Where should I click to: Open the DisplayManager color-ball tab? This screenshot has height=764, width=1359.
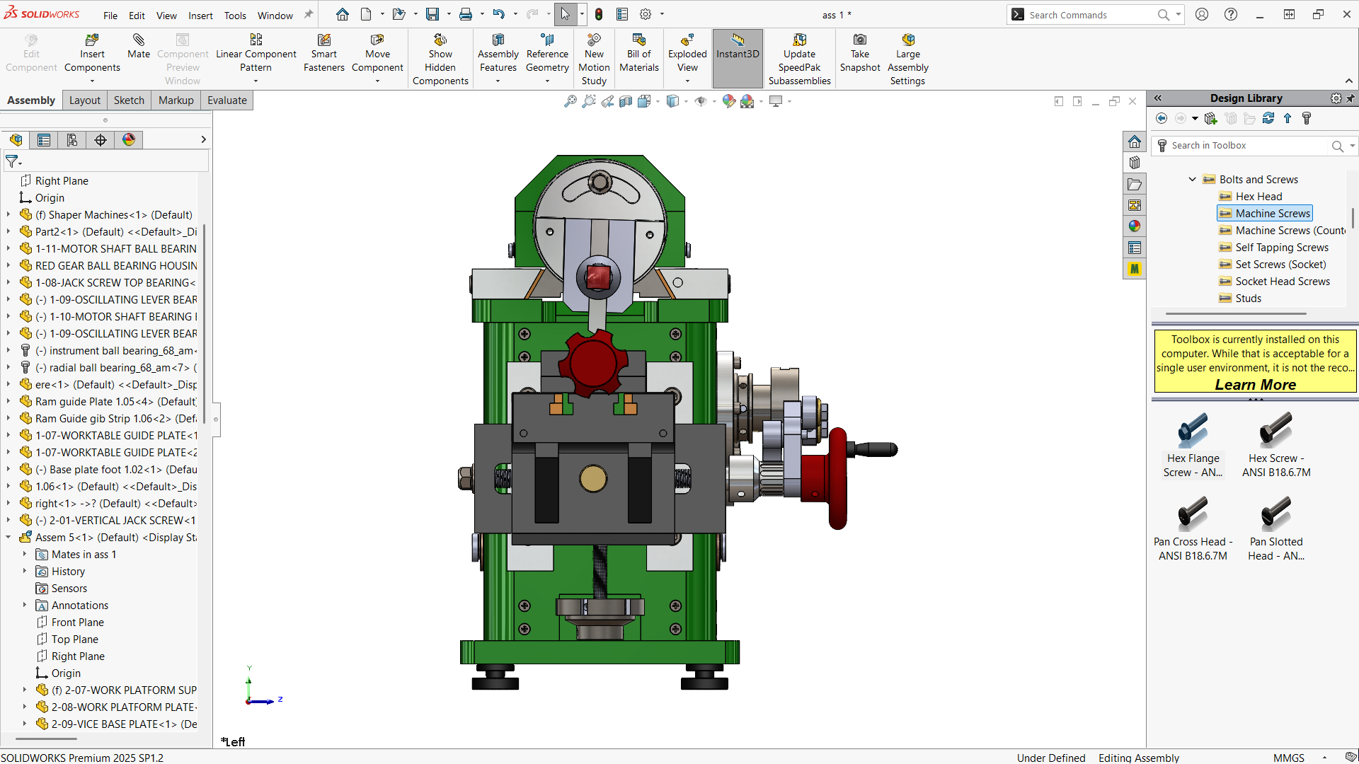pyautogui.click(x=129, y=140)
